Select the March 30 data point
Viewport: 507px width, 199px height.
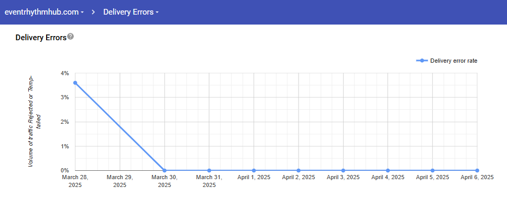[164, 170]
